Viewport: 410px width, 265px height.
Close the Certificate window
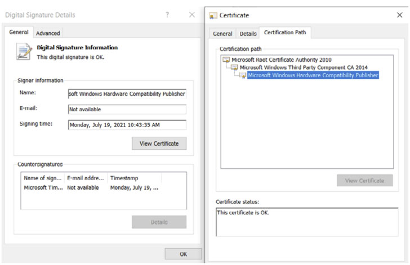(399, 15)
